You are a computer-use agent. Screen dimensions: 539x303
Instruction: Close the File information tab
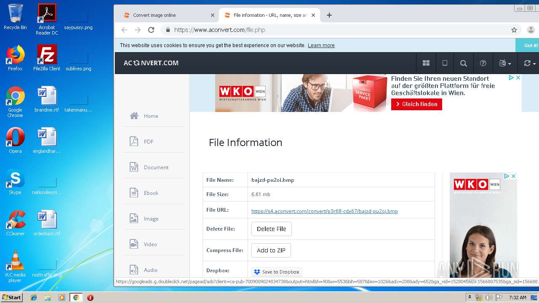pyautogui.click(x=313, y=15)
